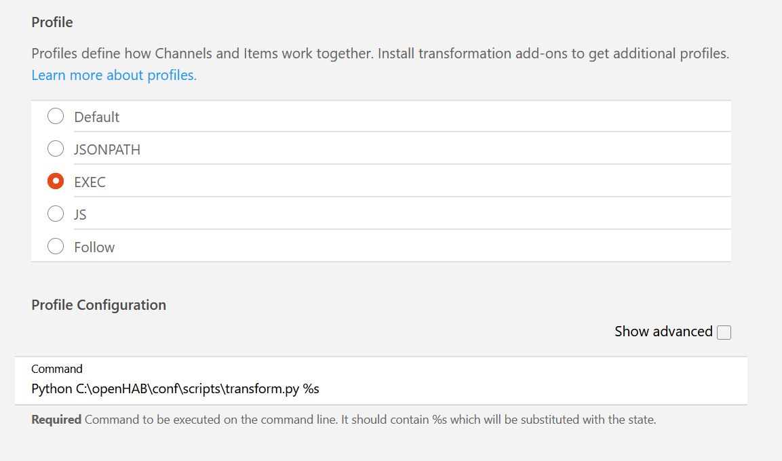Viewport: 782px width, 461px height.
Task: Open the Learn more about profiles link
Action: tap(113, 75)
